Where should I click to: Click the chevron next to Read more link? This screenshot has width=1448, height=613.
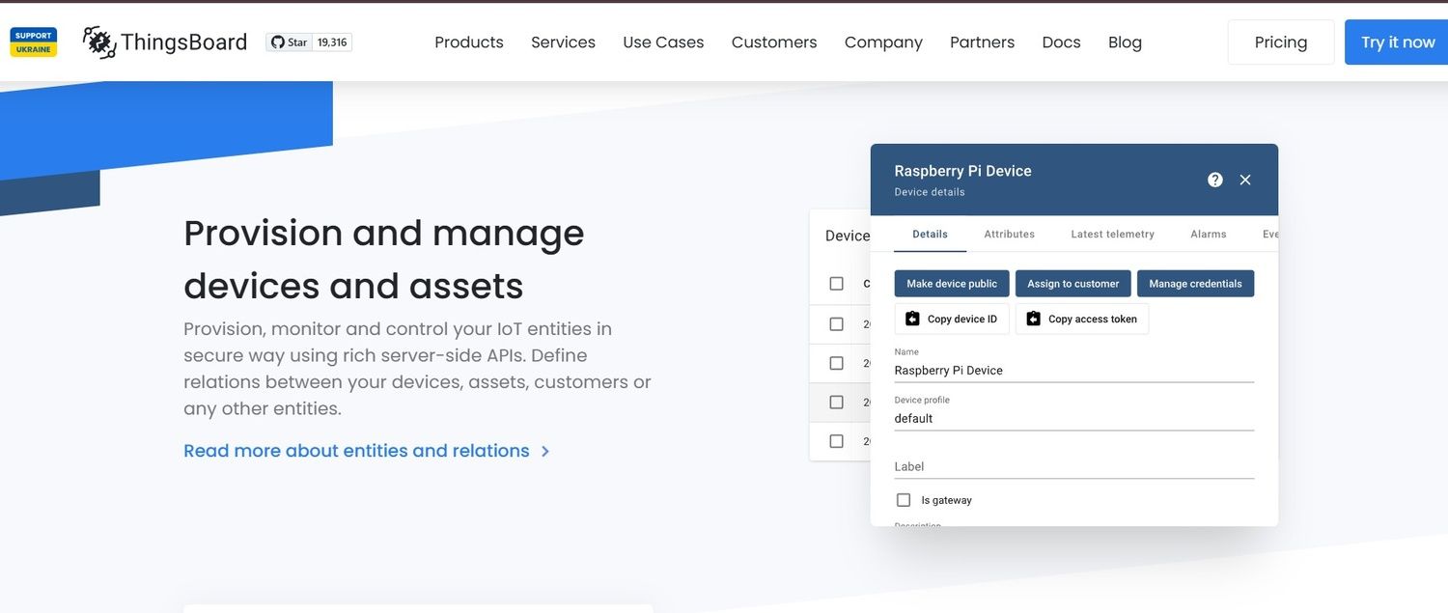click(x=545, y=452)
